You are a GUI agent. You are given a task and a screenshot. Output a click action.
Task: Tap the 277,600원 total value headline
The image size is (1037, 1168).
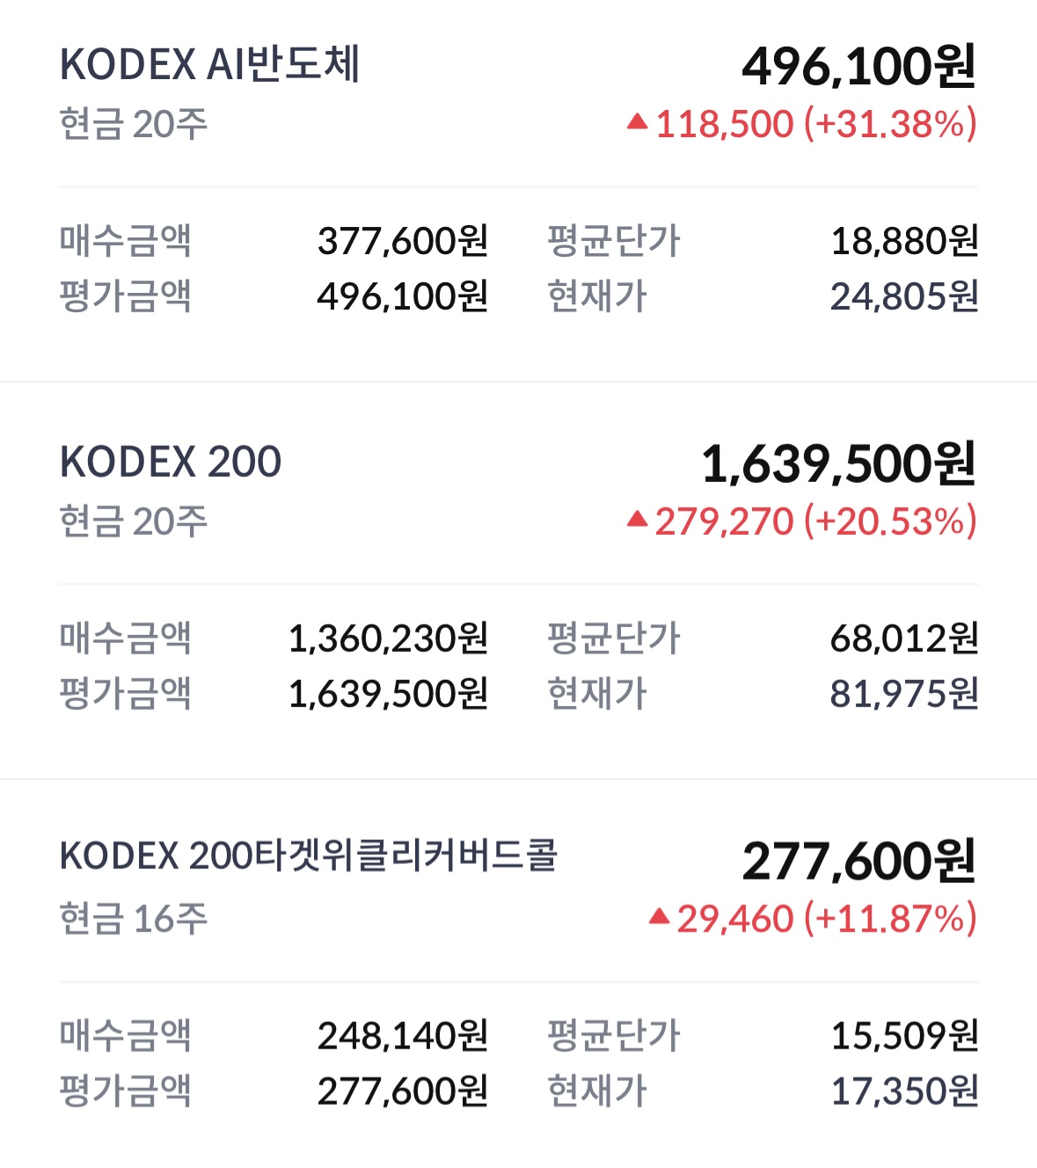858,861
